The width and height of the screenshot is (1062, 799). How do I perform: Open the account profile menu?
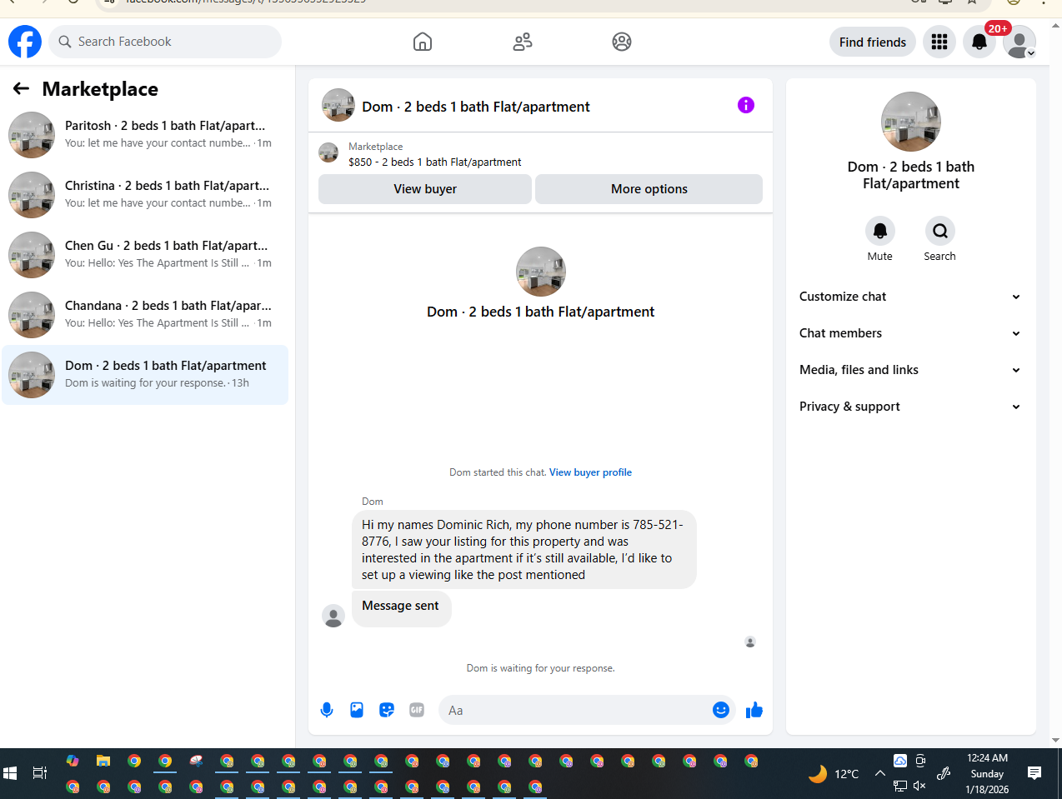pyautogui.click(x=1019, y=42)
